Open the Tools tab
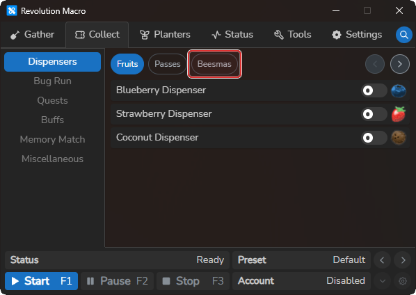 pos(293,35)
